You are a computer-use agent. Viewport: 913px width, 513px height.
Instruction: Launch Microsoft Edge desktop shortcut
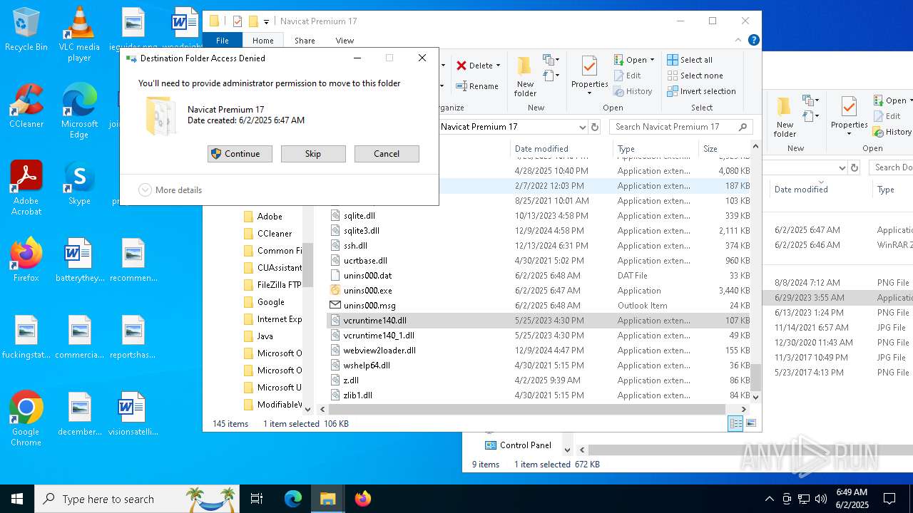point(79,110)
